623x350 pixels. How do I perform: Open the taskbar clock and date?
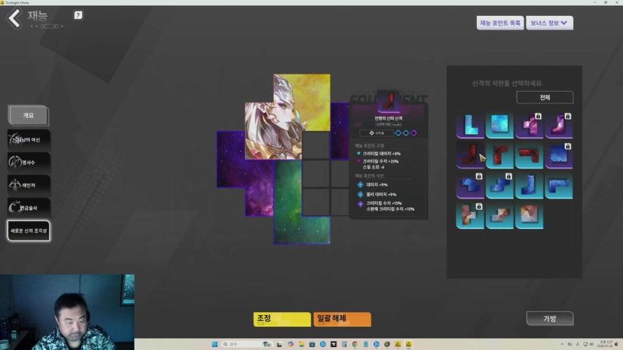(606, 344)
